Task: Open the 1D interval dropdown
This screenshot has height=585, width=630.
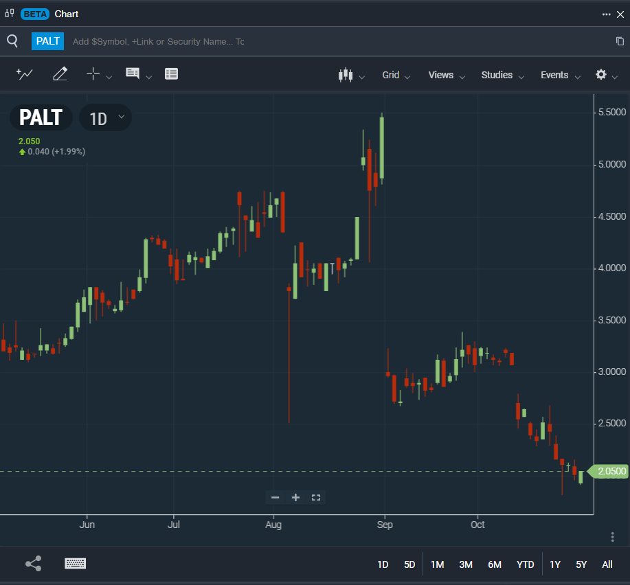Action: pyautogui.click(x=105, y=118)
